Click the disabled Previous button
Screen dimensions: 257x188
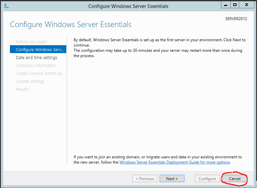pos(145,178)
